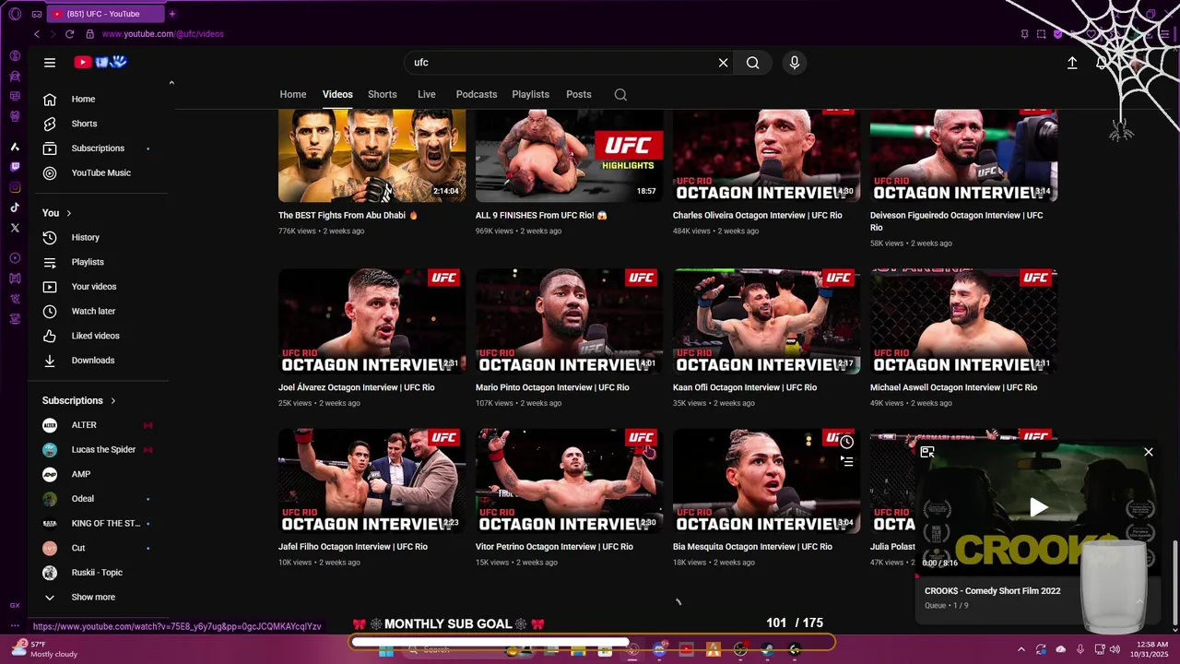This screenshot has height=664, width=1180.
Task: Click the Opera logo menu
Action: (15, 14)
